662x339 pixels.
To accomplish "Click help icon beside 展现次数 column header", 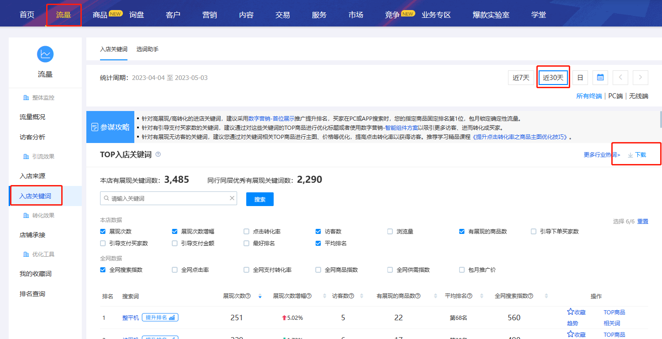I will click(248, 296).
